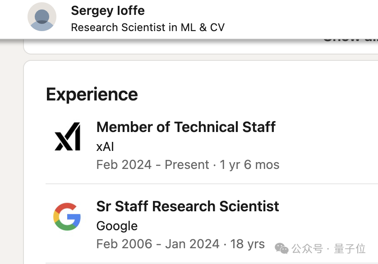
Task: Open the Sergey Ioffe name in header
Action: [x=108, y=11]
